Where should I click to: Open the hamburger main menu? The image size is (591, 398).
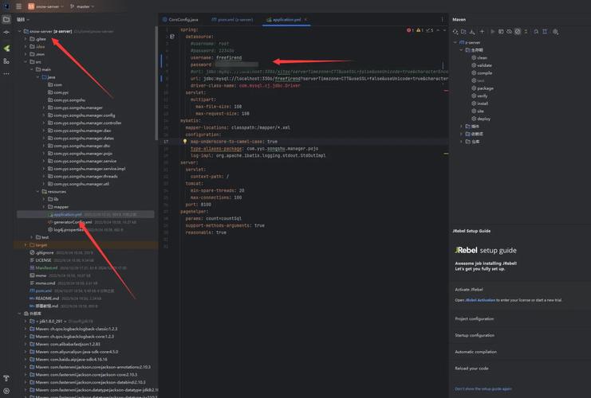click(18, 6)
